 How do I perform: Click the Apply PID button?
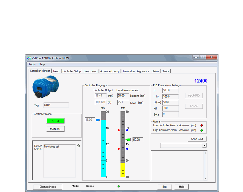[x=194, y=95]
